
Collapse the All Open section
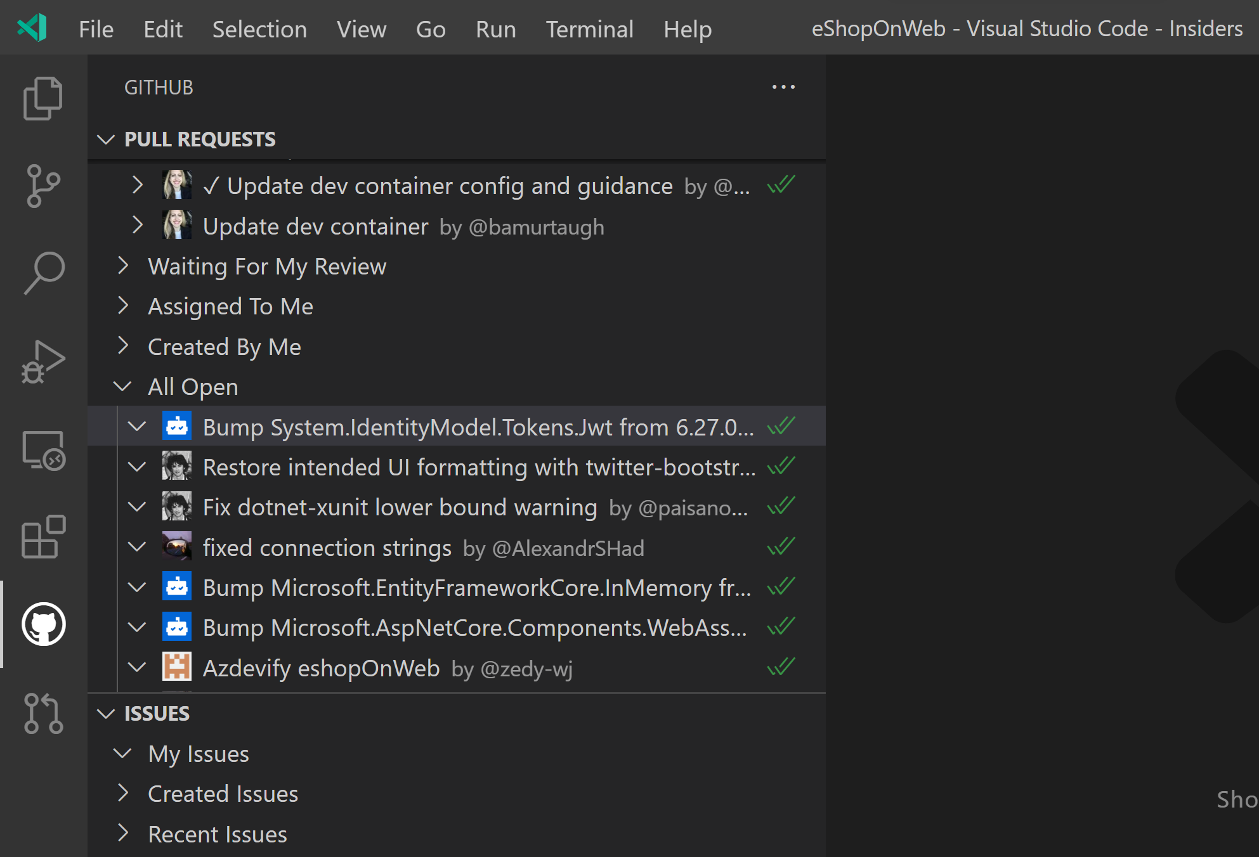(x=122, y=386)
